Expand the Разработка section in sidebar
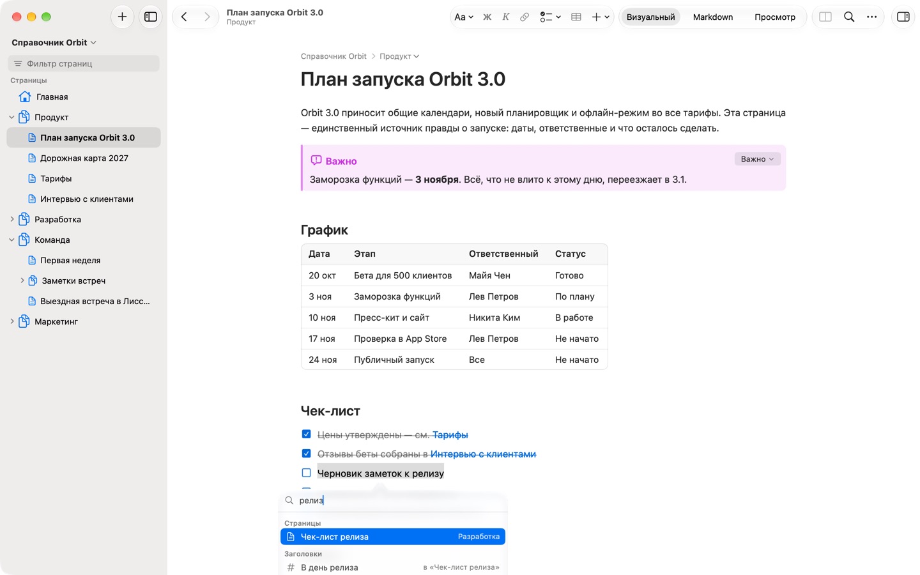Image resolution: width=920 pixels, height=575 pixels. coord(11,220)
